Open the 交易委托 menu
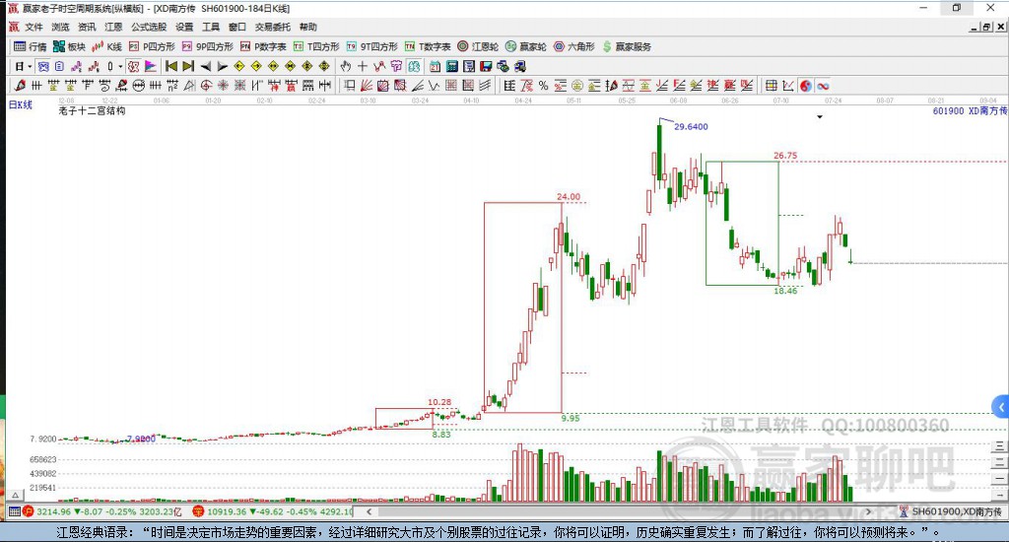The height and width of the screenshot is (542, 1009). click(x=272, y=27)
